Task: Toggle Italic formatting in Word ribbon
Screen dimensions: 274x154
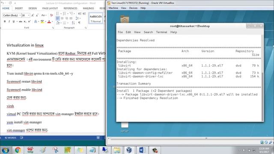Action: pos(9,21)
